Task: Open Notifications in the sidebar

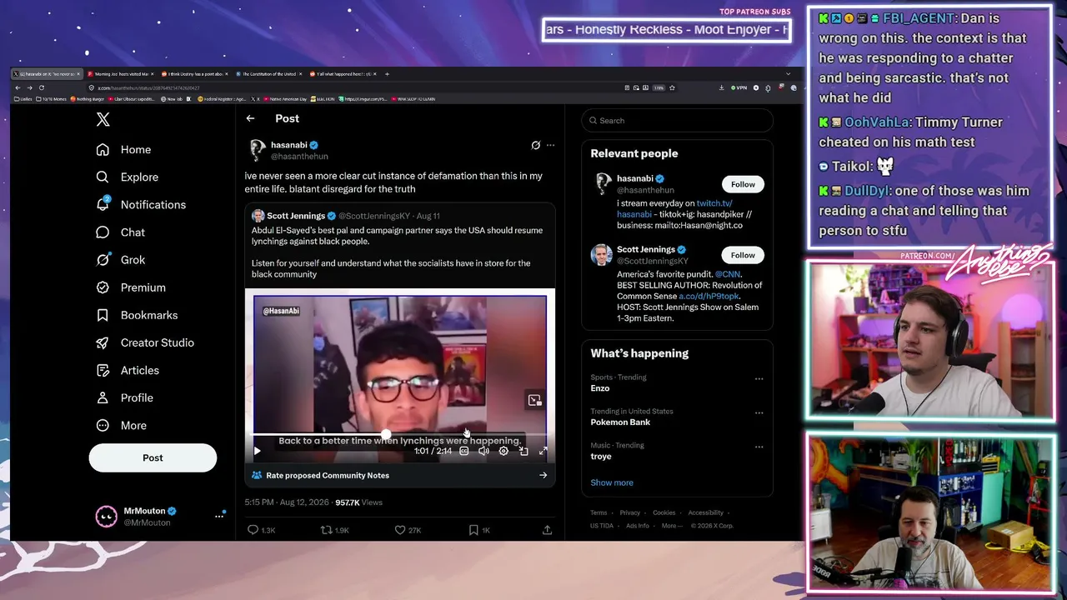Action: [x=141, y=204]
